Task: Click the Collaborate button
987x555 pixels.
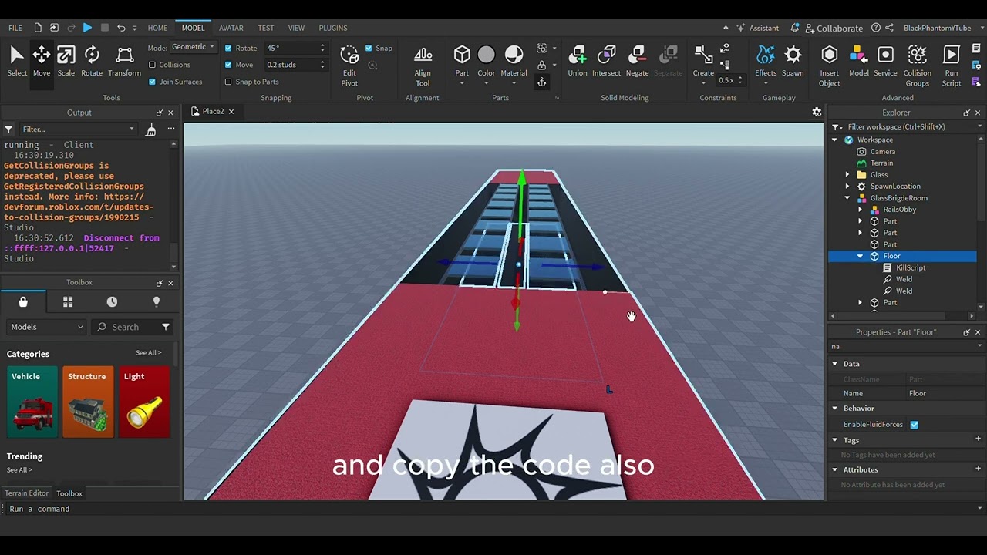Action: 834,28
